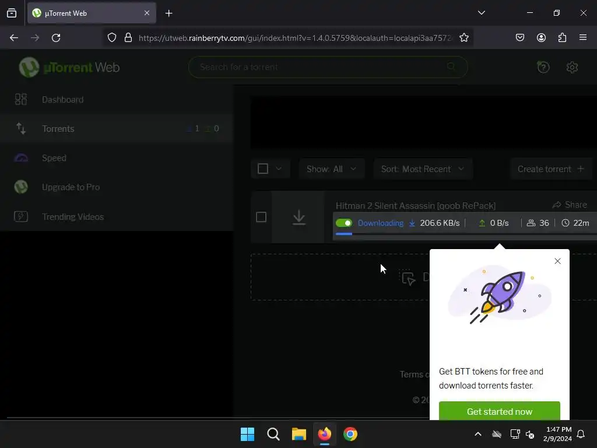The height and width of the screenshot is (448, 597).
Task: Open the Sort: Most Recent dropdown
Action: click(x=423, y=169)
